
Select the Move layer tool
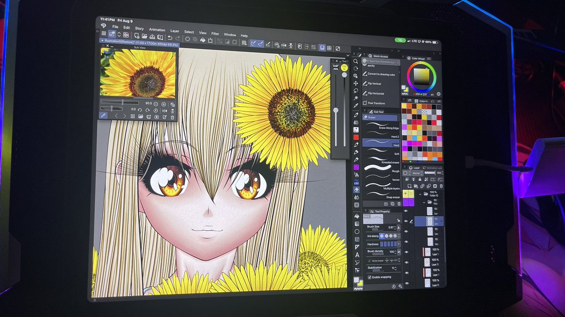coord(355,84)
